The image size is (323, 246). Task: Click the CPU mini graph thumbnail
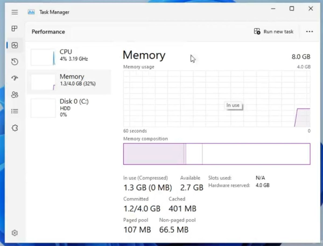point(43,57)
